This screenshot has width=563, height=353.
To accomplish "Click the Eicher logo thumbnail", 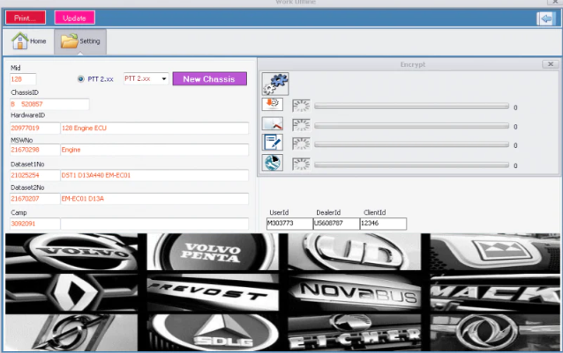I will [354, 333].
